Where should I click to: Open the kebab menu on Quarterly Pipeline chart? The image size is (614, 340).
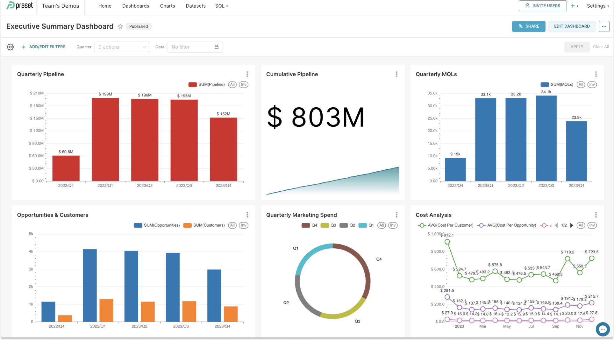click(247, 74)
